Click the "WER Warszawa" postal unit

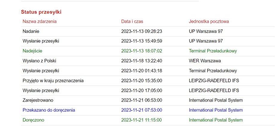pyautogui.click(x=205, y=61)
